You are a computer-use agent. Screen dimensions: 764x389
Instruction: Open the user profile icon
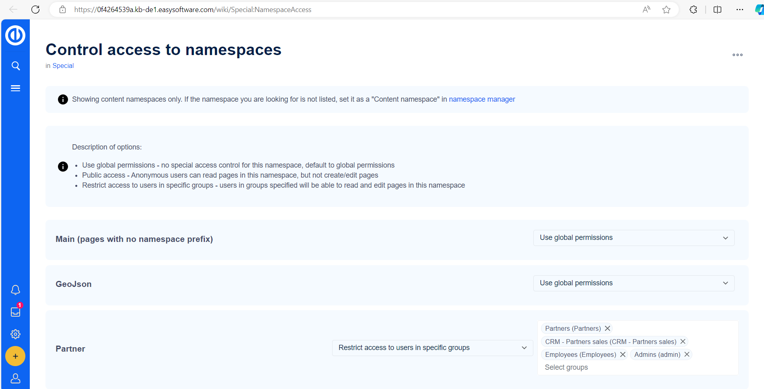click(15, 379)
